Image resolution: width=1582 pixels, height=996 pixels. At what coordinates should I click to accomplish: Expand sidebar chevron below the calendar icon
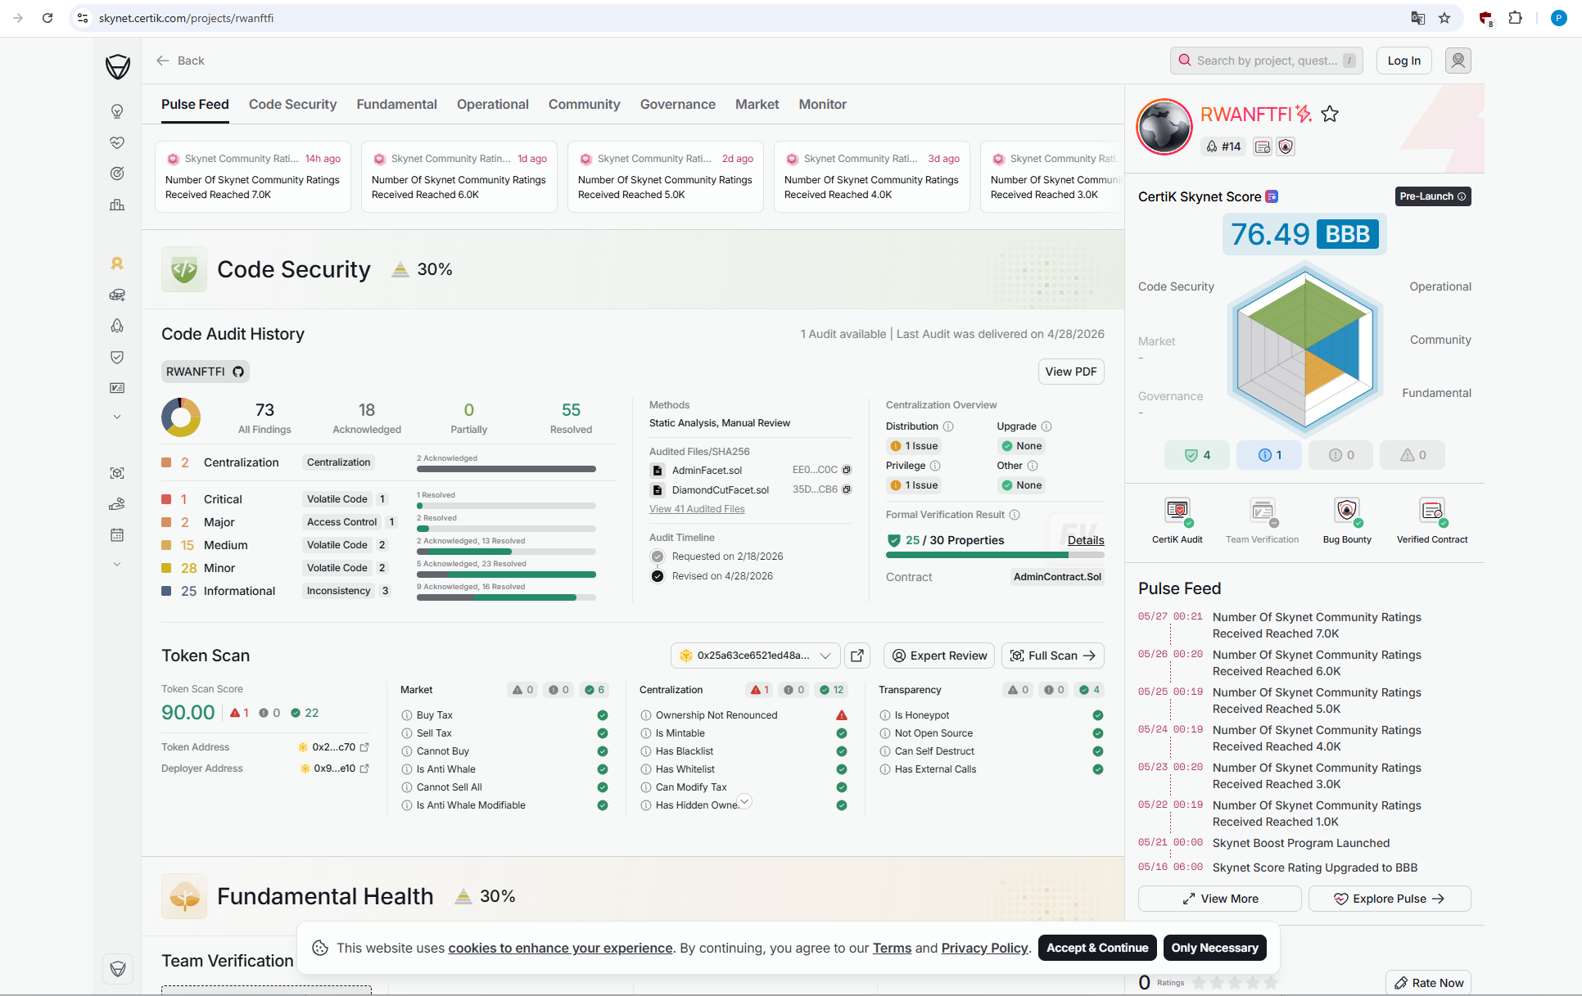117,564
